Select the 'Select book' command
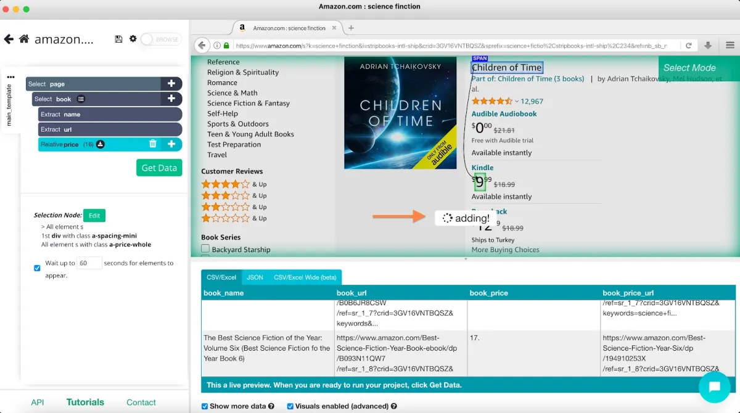This screenshot has width=740, height=413. (97, 99)
